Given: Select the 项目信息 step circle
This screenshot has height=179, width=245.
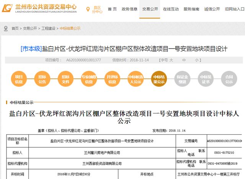Looking at the screenshot, I should click(19, 79).
